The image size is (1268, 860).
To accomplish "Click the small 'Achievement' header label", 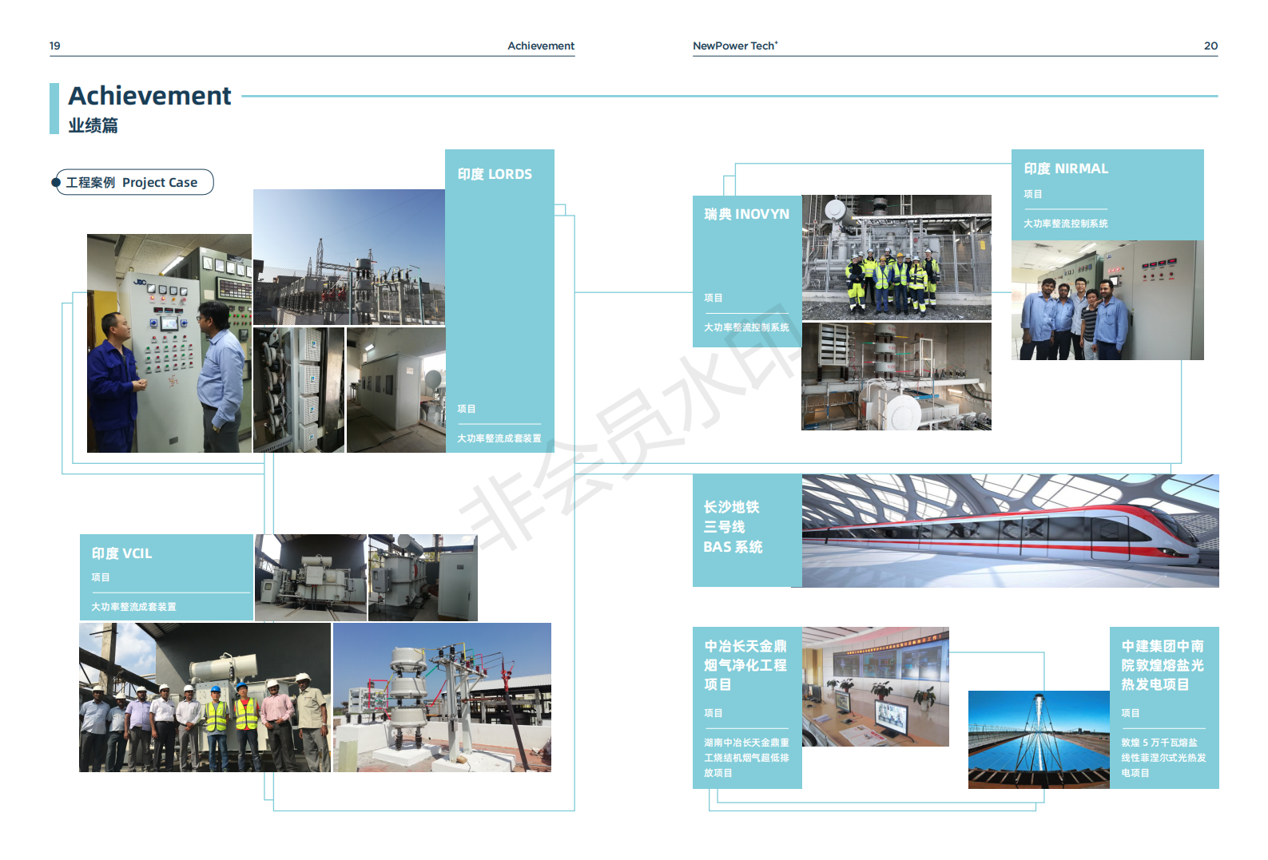I will 541,46.
